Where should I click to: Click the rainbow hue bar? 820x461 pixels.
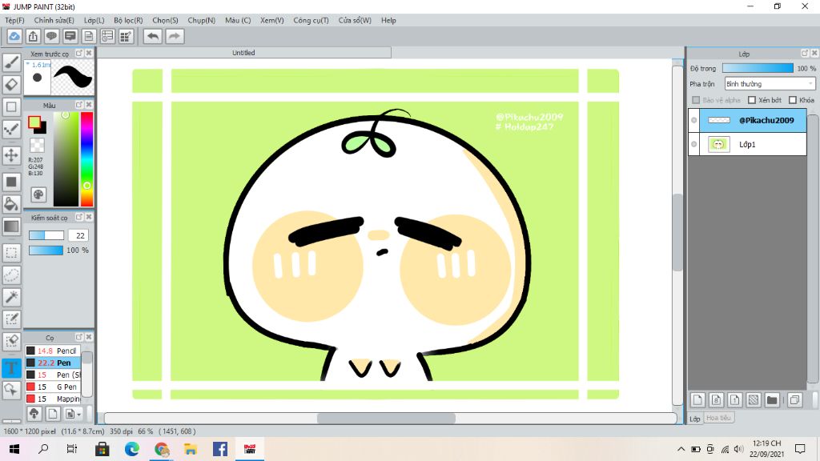(x=86, y=159)
